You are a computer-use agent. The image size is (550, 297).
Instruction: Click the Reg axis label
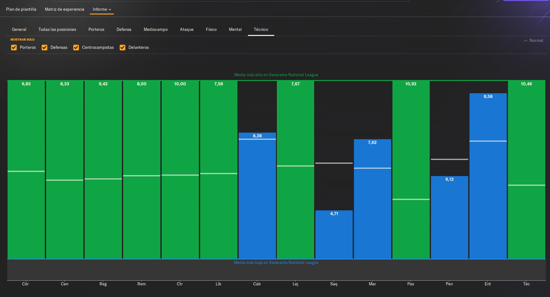pyautogui.click(x=103, y=284)
